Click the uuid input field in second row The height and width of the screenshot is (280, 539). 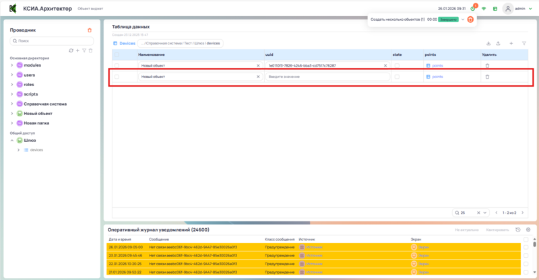tap(327, 77)
